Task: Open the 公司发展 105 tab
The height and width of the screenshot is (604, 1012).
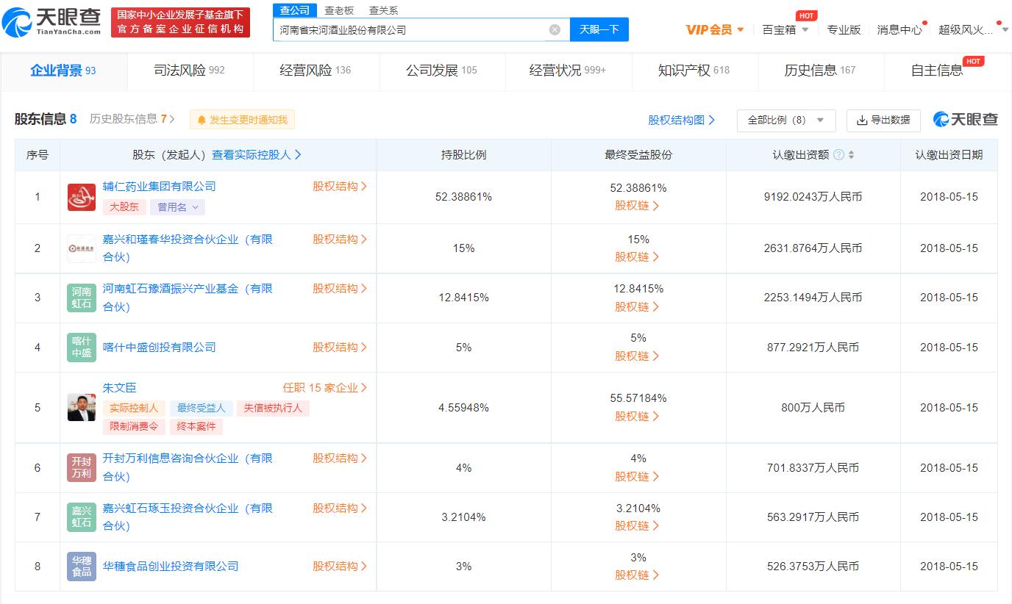Action: 442,71
